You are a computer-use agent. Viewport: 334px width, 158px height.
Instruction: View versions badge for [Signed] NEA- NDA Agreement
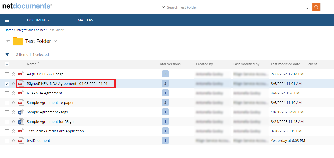165,83
